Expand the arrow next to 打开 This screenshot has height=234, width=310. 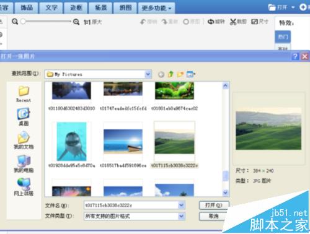(x=293, y=7)
